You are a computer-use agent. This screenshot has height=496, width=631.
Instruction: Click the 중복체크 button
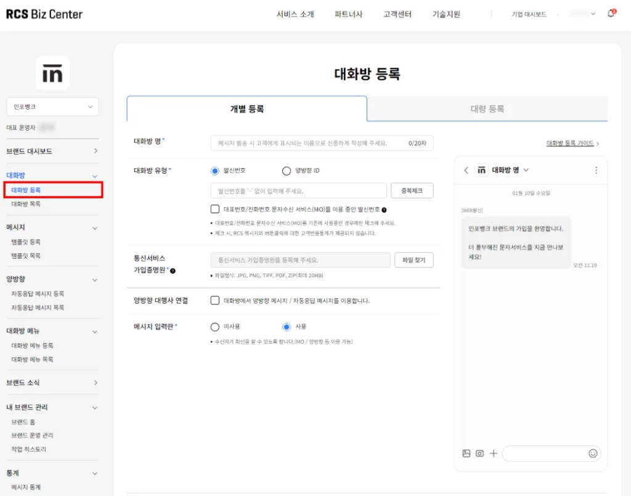coord(412,190)
